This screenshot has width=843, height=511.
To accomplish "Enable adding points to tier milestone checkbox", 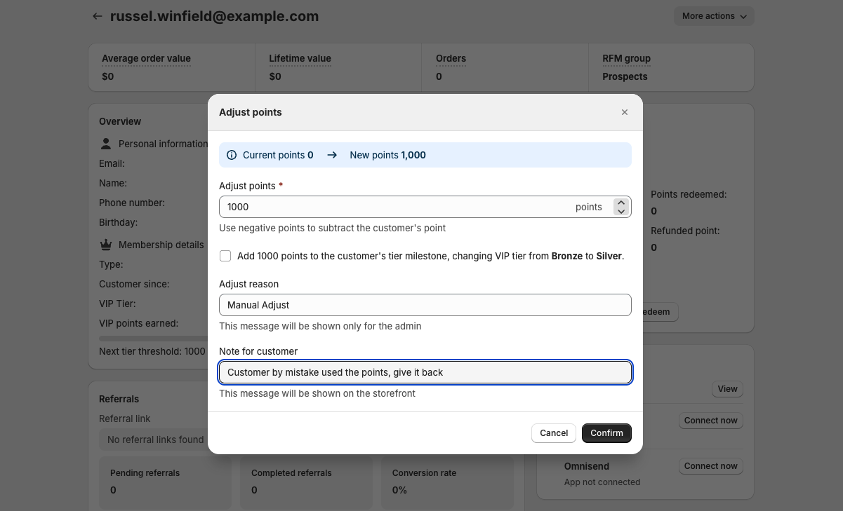I will 225,256.
